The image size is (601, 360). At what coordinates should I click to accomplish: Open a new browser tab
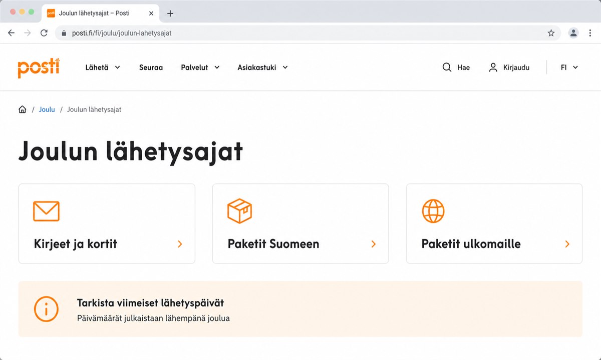[x=170, y=13]
